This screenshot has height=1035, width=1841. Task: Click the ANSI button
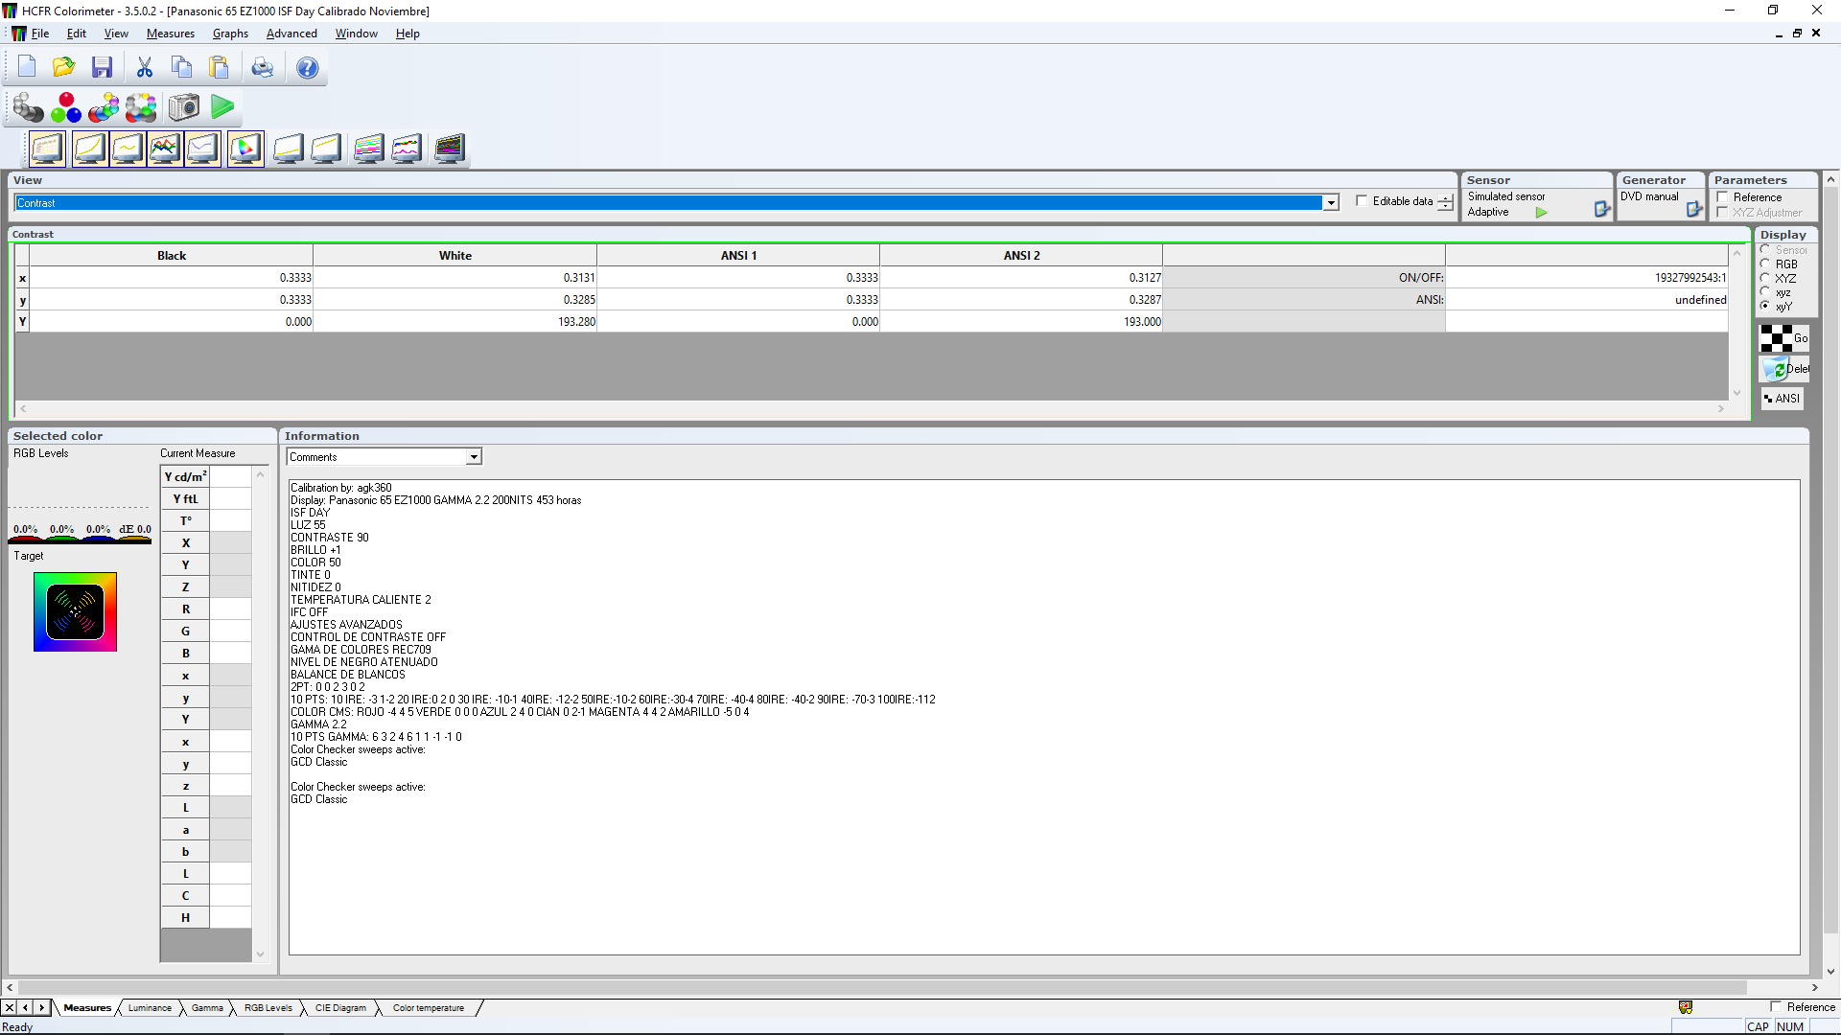tap(1783, 399)
